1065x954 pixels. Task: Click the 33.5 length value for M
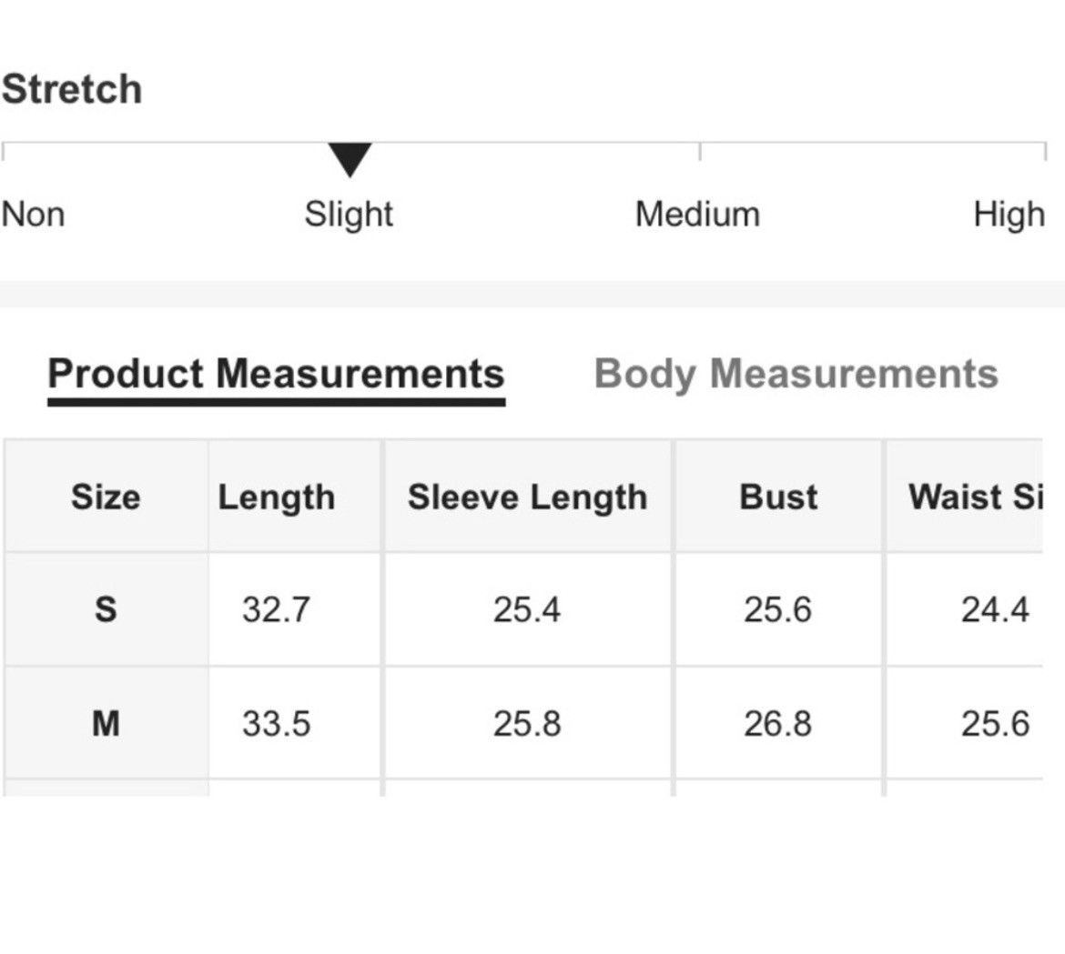(277, 723)
